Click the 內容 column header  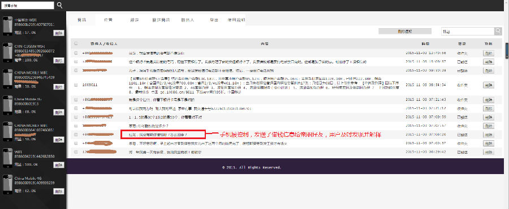click(265, 43)
